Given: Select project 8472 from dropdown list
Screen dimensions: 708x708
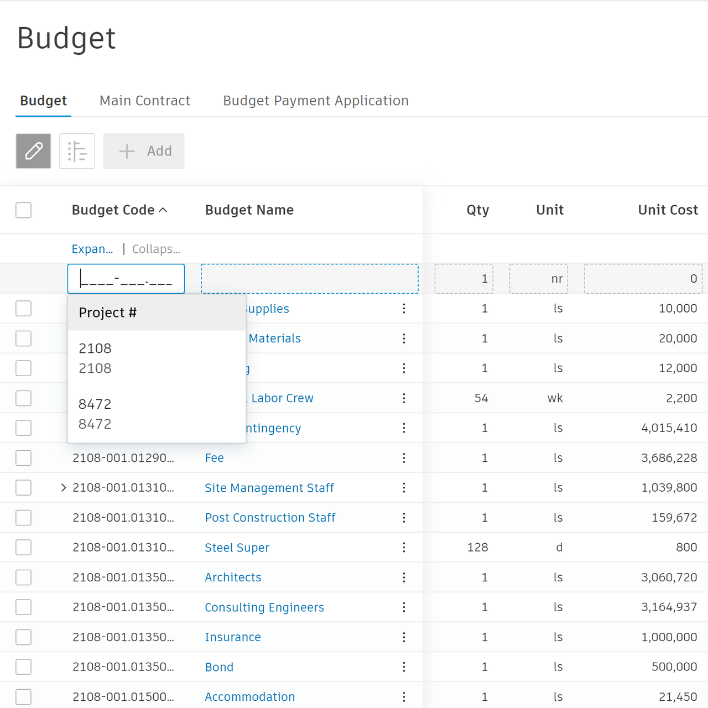Looking at the screenshot, I should tap(157, 414).
